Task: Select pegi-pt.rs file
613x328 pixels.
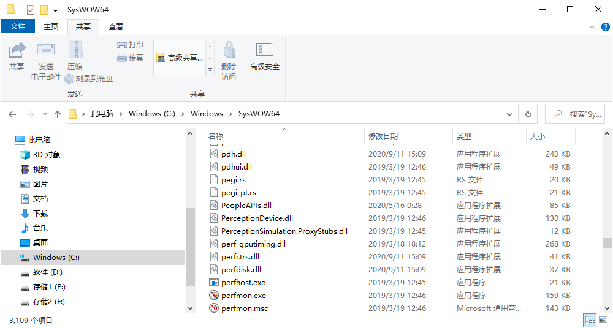Action: click(239, 193)
